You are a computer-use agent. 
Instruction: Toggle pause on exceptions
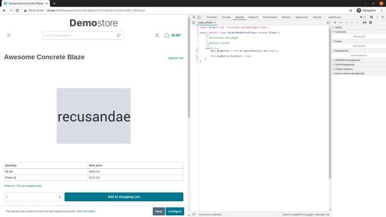[x=370, y=22]
